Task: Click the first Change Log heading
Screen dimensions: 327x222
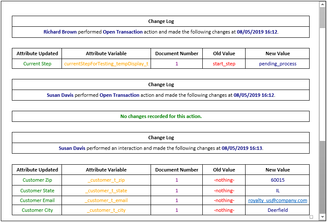Action: [161, 21]
